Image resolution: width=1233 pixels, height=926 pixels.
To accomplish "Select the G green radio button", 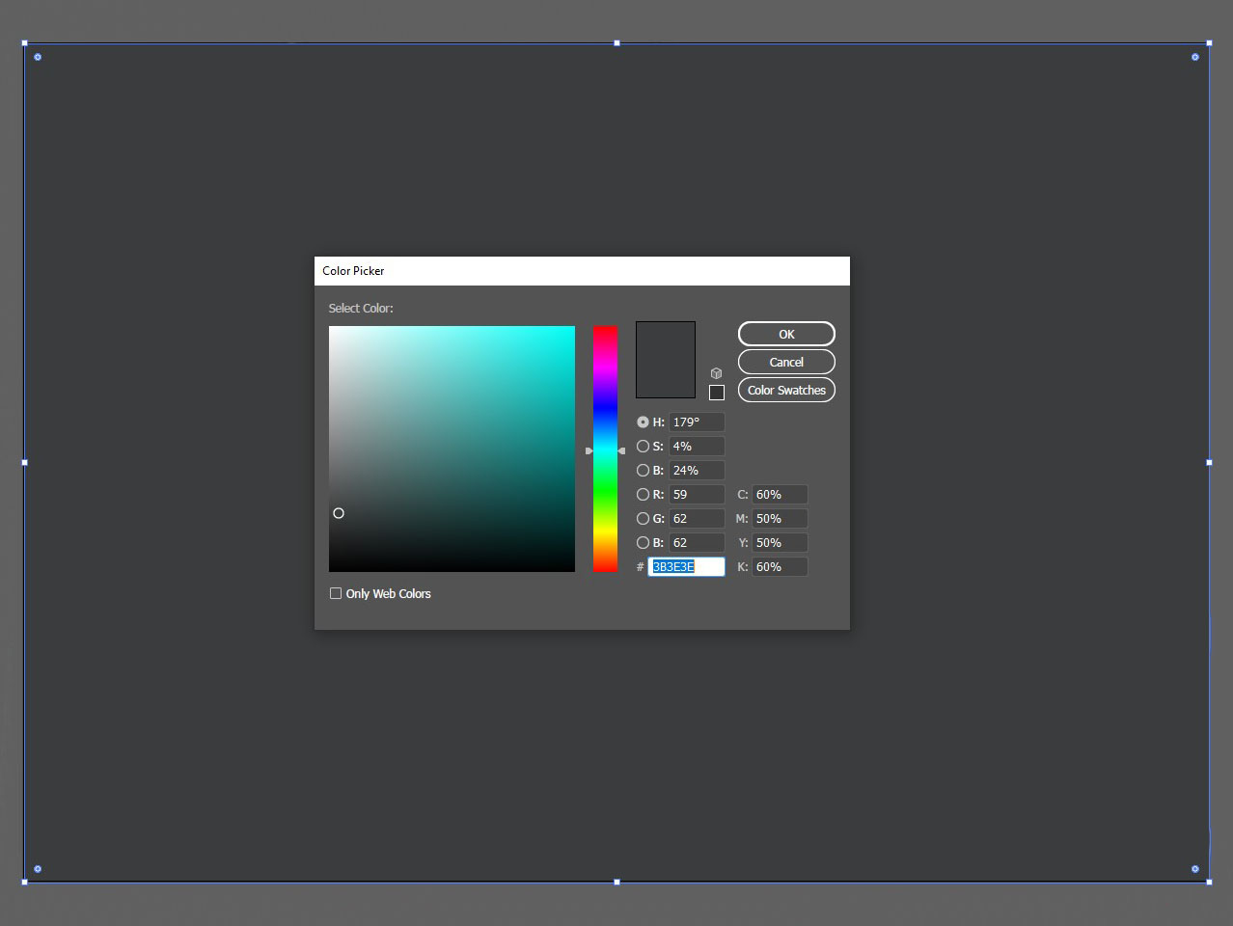I will (x=643, y=519).
